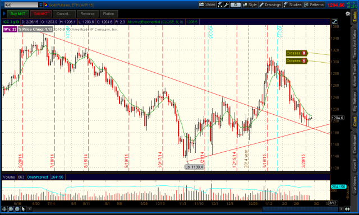
Task: Click the 264.156 open interest tag
Action: click(338, 186)
